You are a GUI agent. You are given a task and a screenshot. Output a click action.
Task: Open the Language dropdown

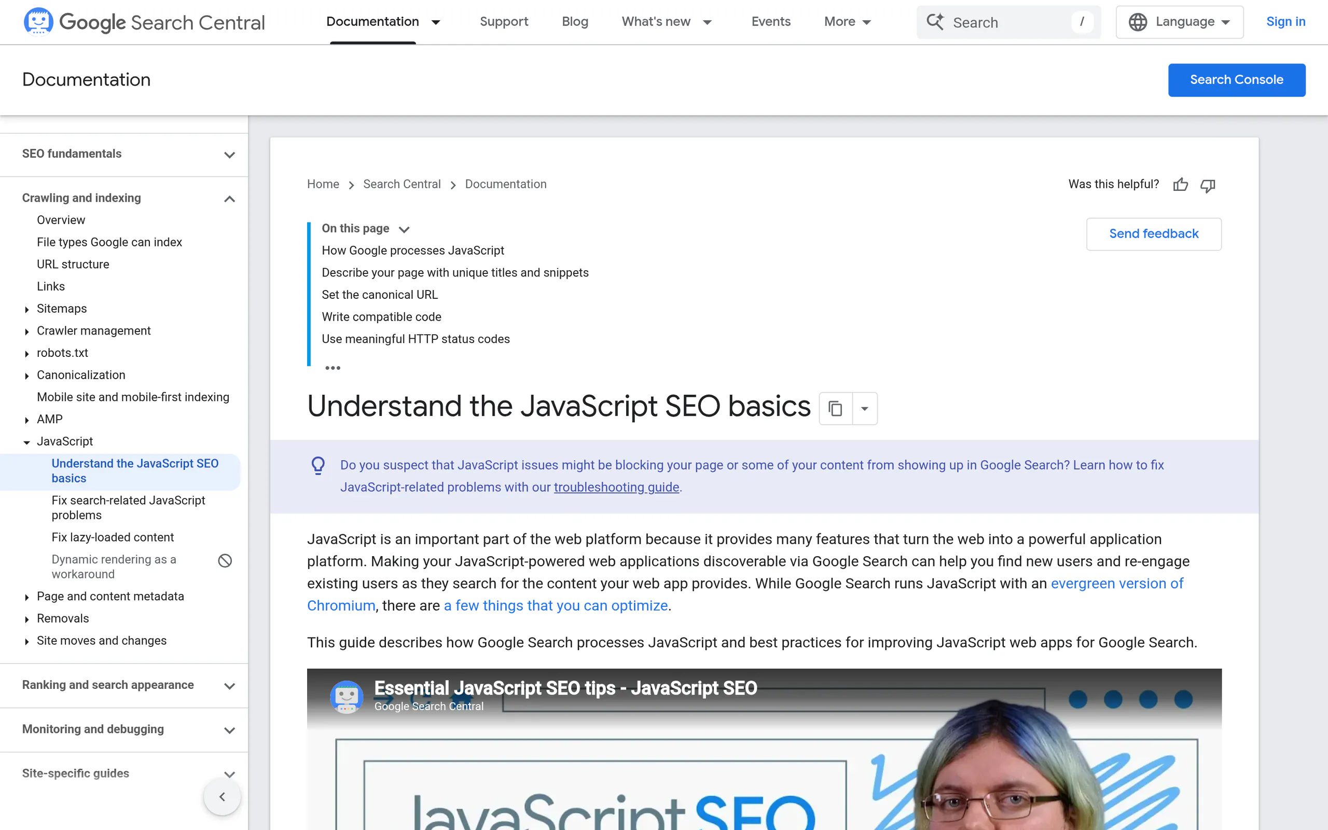pyautogui.click(x=1179, y=22)
